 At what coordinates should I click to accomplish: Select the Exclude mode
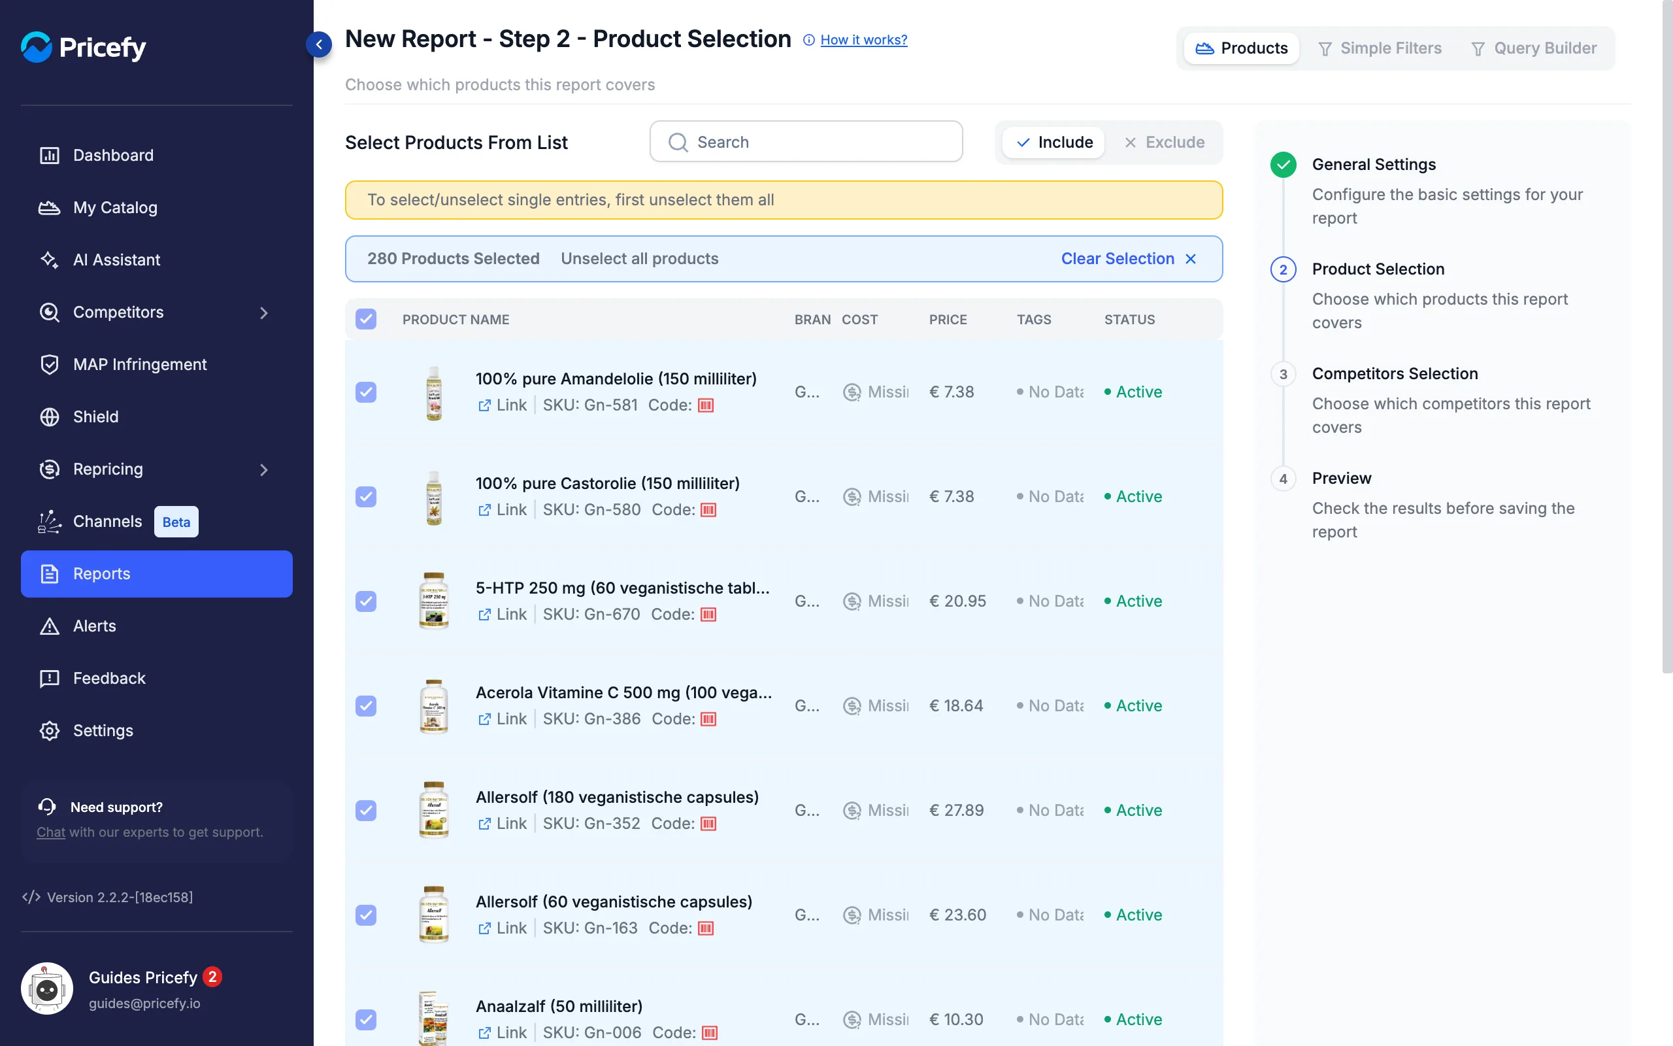coord(1164,142)
